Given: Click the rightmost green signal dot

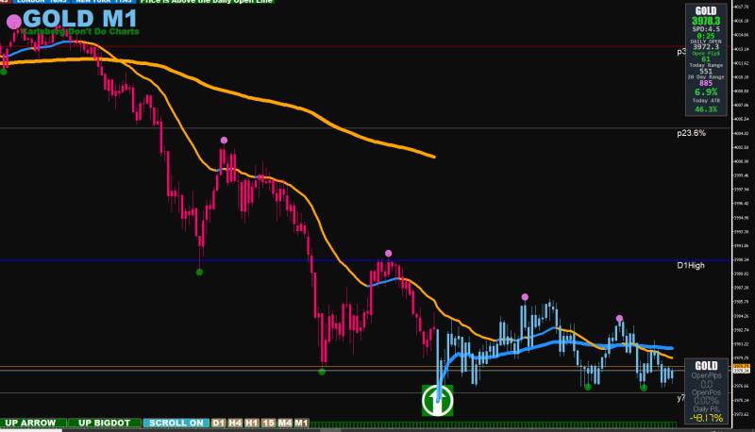Looking at the screenshot, I should coord(644,388).
